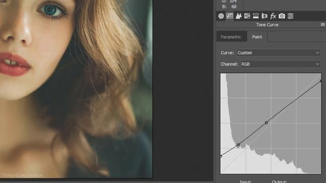Viewport: 326px width, 183px height.
Task: Click the girl's eye in the photo preview
Action: click(51, 10)
